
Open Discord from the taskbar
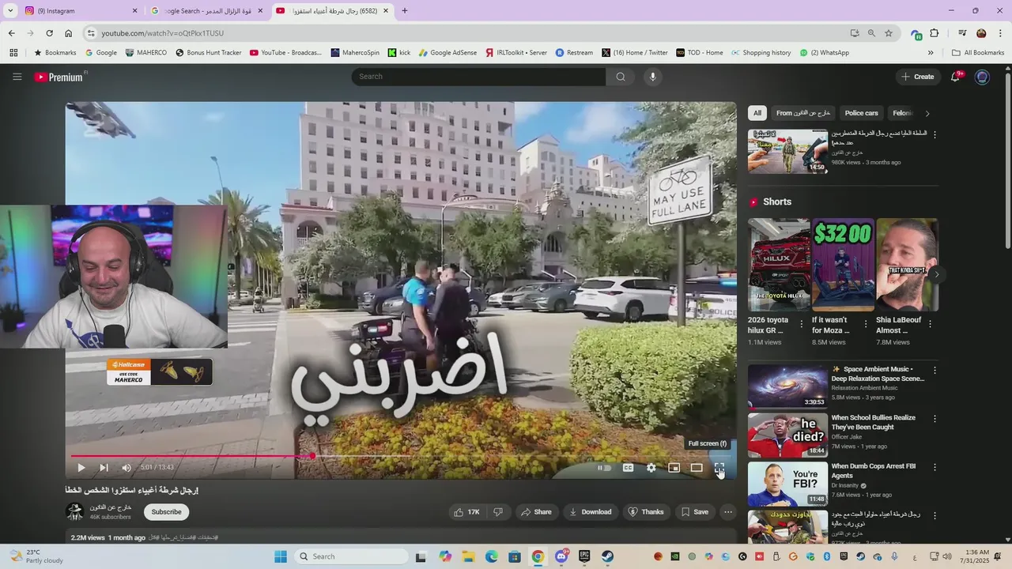coord(561,556)
